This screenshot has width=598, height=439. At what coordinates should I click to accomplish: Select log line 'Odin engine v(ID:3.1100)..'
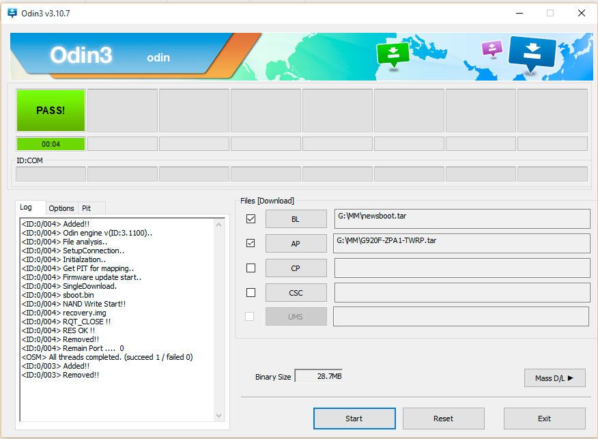(87, 233)
